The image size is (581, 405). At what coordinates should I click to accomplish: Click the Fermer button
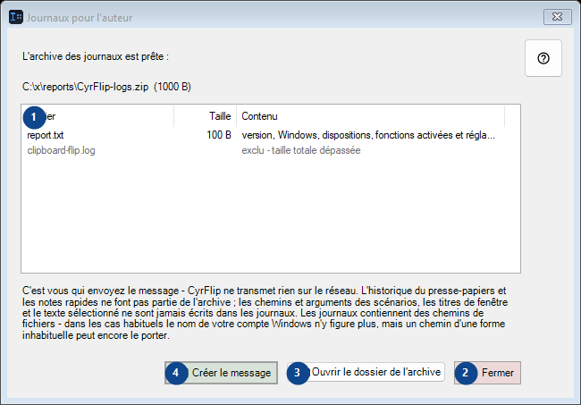pos(487,373)
